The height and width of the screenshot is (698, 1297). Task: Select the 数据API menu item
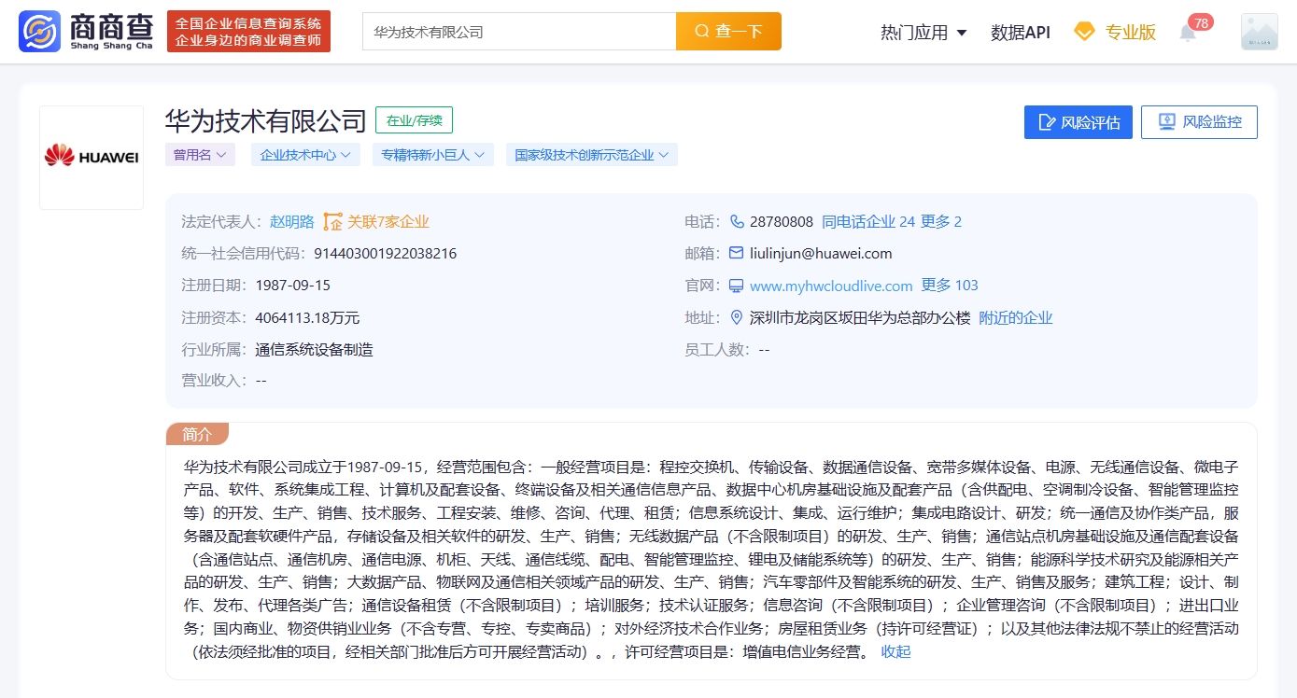(x=1020, y=31)
